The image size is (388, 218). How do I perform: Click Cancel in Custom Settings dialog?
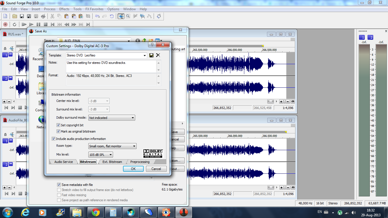(156, 169)
